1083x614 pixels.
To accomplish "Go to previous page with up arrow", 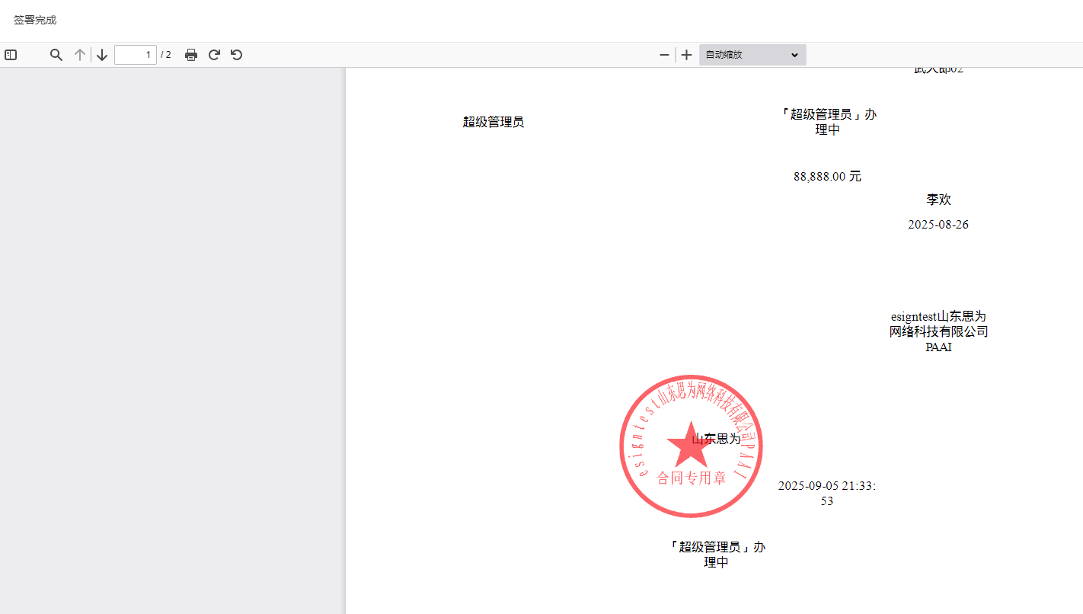I will coord(79,55).
